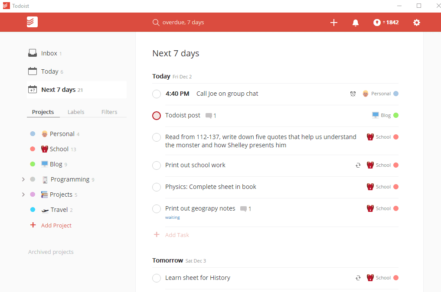Mark Todoist post task as done

point(157,116)
